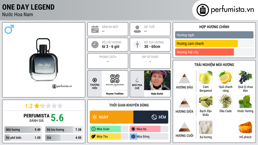
Task: Click the Nước Hoa Nam subtitle
Action: coord(18,14)
